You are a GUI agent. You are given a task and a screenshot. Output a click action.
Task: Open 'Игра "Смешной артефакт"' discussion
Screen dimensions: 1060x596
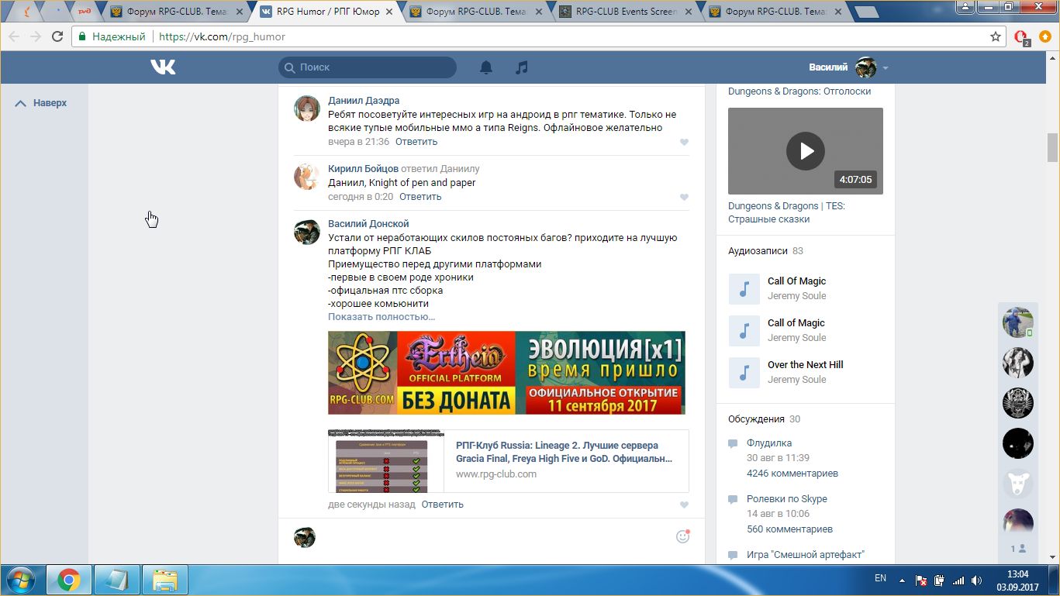tap(806, 554)
